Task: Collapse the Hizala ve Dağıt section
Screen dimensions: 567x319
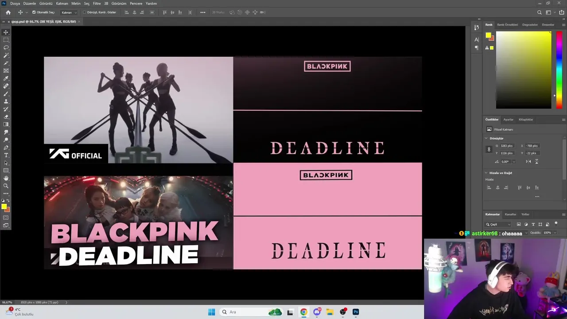Action: pos(486,173)
